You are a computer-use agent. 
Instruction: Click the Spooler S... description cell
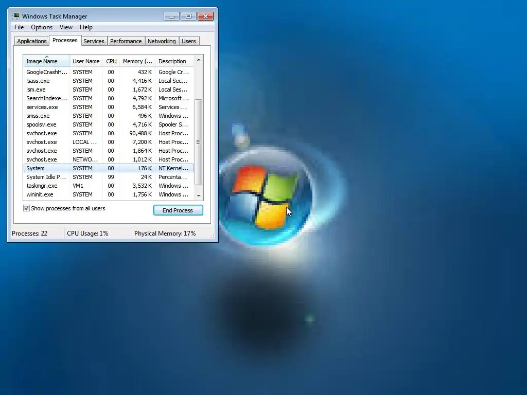click(x=173, y=124)
